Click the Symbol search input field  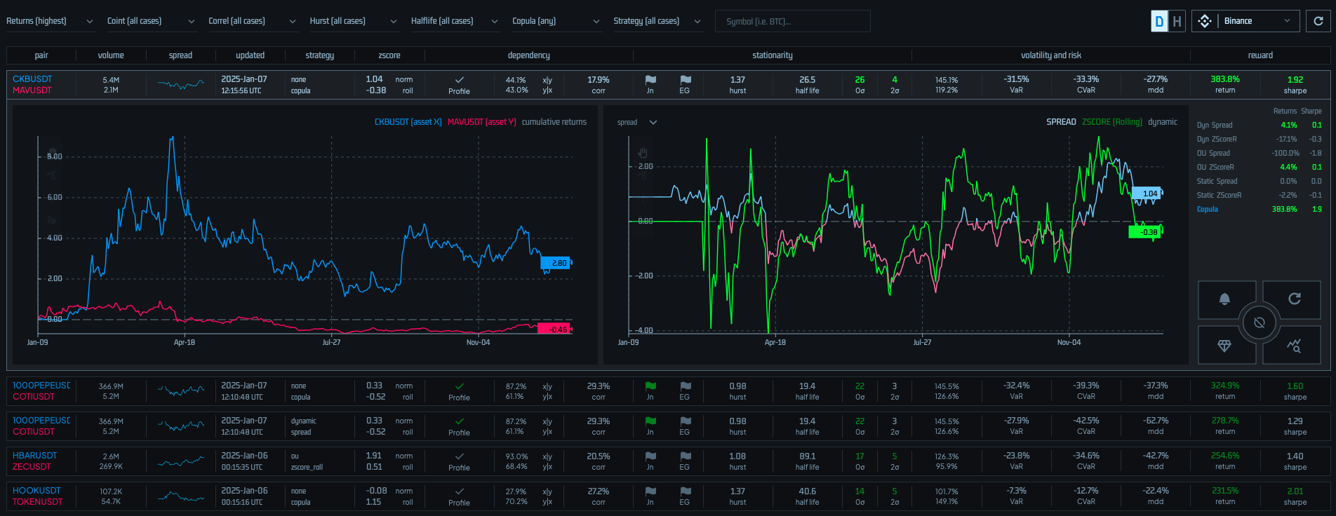[x=792, y=21]
